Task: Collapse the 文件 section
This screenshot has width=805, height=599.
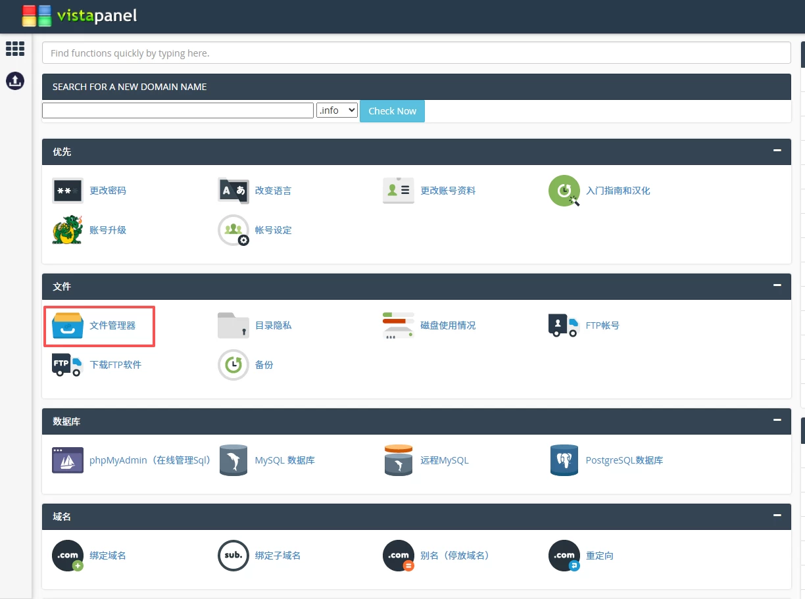Action: click(777, 285)
